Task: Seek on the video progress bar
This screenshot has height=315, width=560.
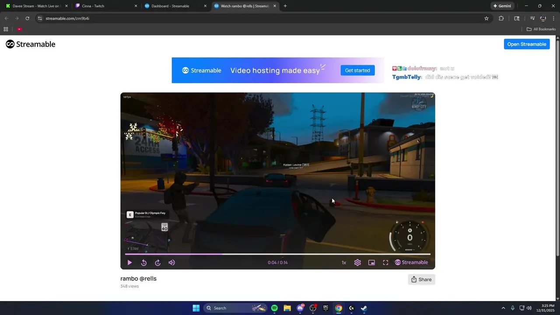Action: pos(277,254)
